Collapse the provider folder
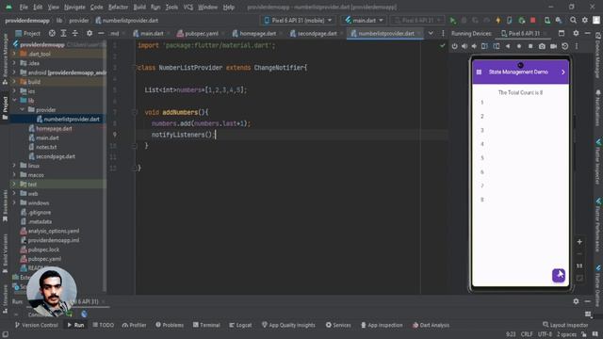603x339 pixels. click(x=23, y=109)
